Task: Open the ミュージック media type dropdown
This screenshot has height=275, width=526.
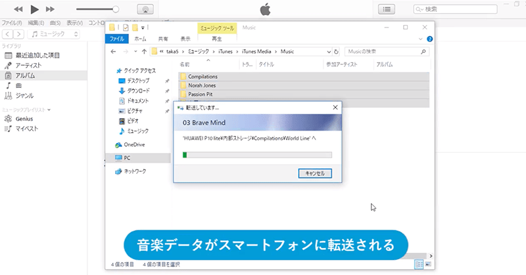Action: pos(54,34)
